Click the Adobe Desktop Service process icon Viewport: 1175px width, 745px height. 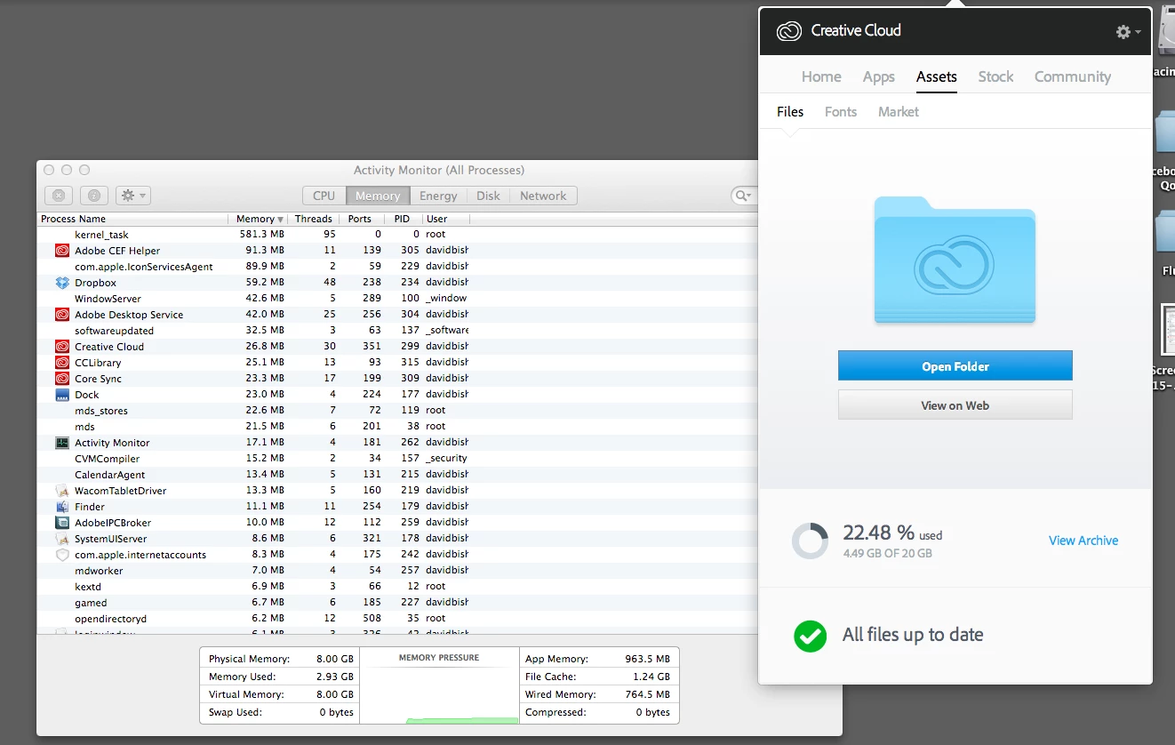62,315
